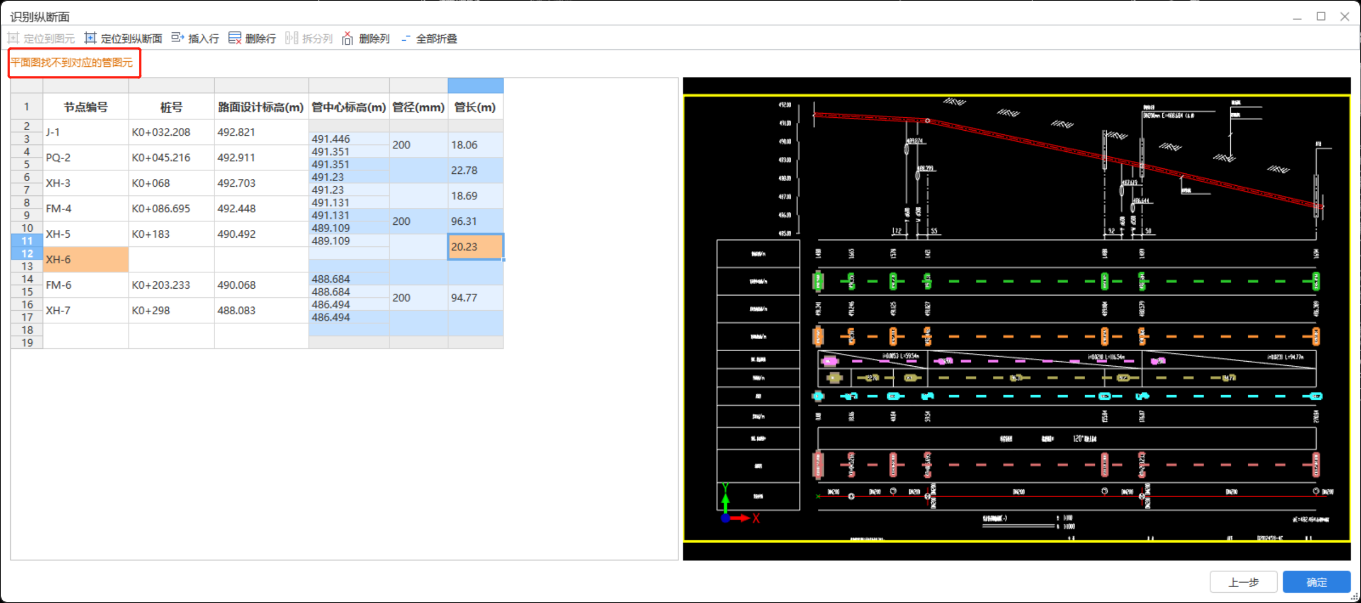Select the 节点编号 column header cell
Image resolution: width=1361 pixels, height=603 pixels.
pyautogui.click(x=86, y=107)
